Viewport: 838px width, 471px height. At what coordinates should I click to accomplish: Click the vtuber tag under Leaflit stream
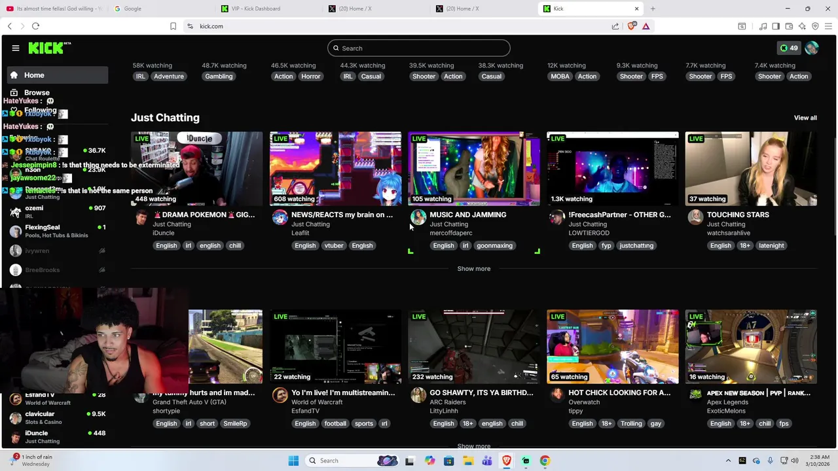(x=333, y=245)
